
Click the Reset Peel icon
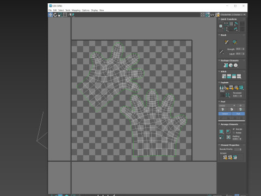[240, 109]
